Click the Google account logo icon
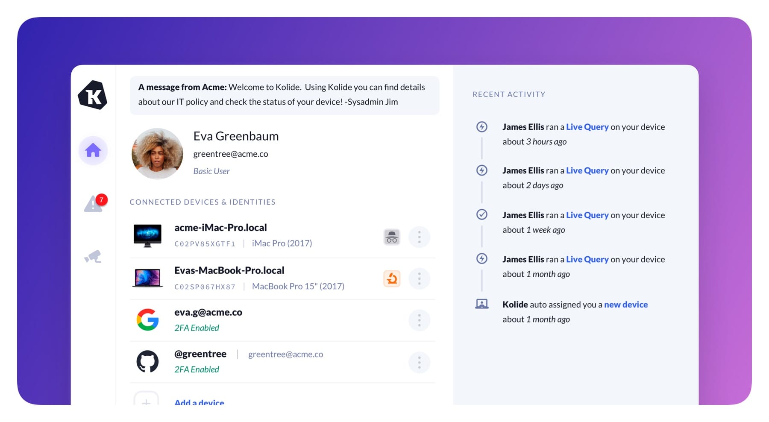Viewport: 769px width, 422px height. click(x=147, y=319)
